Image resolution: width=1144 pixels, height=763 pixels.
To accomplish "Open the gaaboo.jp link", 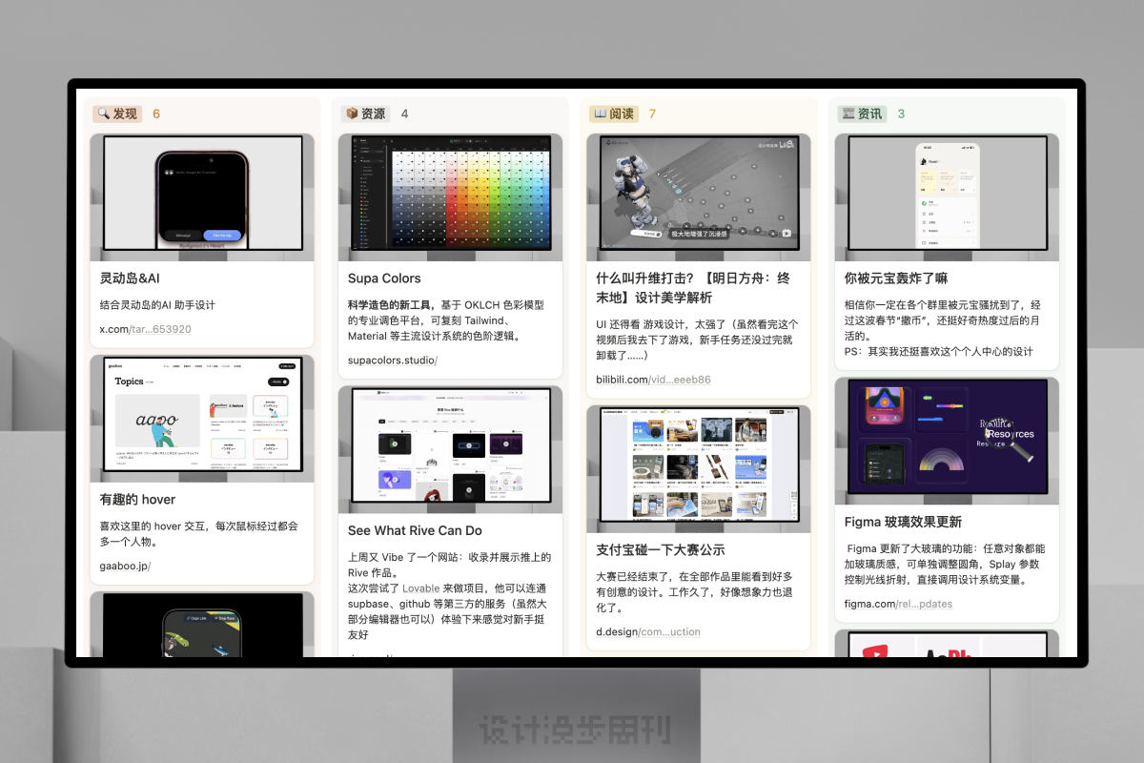I will pyautogui.click(x=125, y=566).
